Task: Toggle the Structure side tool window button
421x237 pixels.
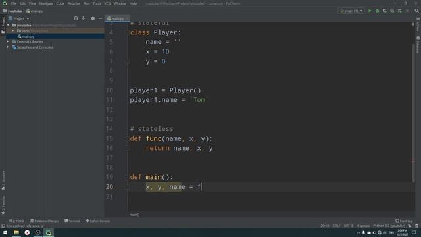Action: (x=3, y=180)
